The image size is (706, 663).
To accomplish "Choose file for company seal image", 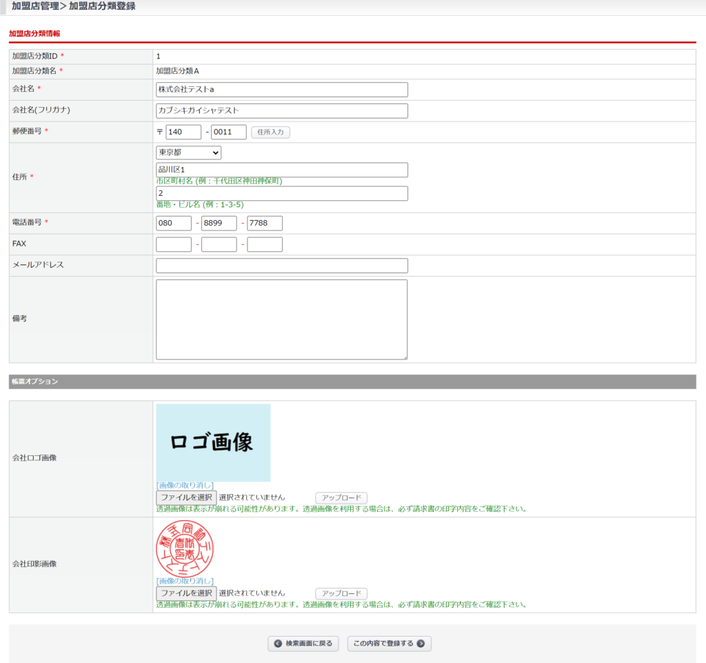I will pyautogui.click(x=186, y=593).
